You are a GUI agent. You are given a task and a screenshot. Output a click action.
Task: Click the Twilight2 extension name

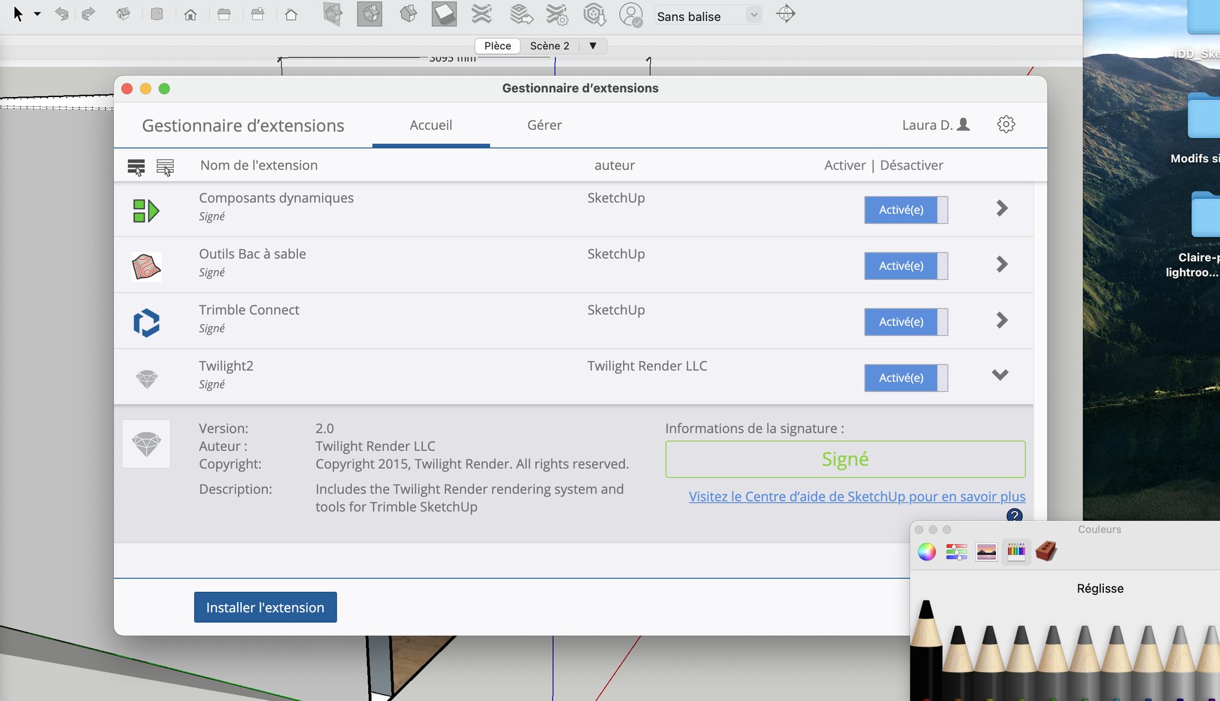[226, 366]
